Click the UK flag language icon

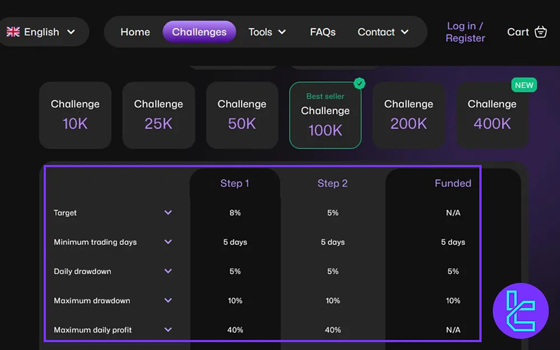(x=13, y=32)
